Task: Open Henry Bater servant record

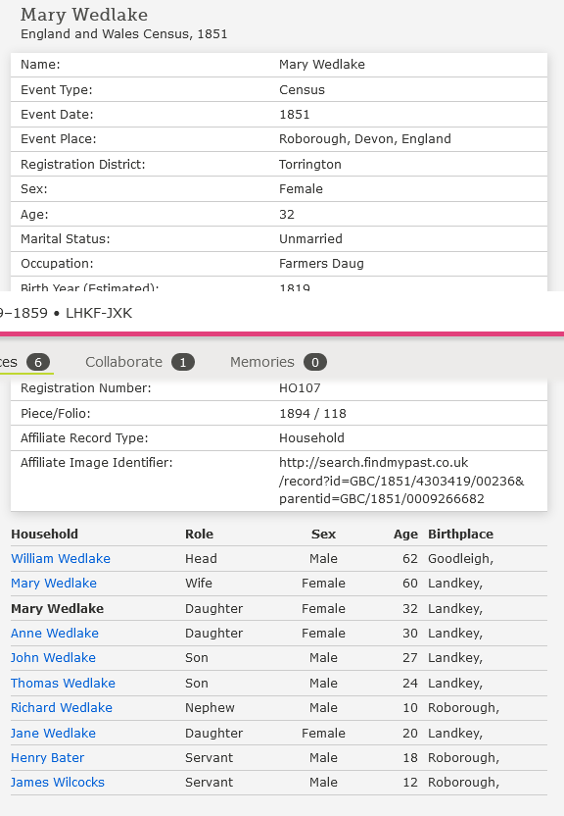Action: (x=47, y=758)
